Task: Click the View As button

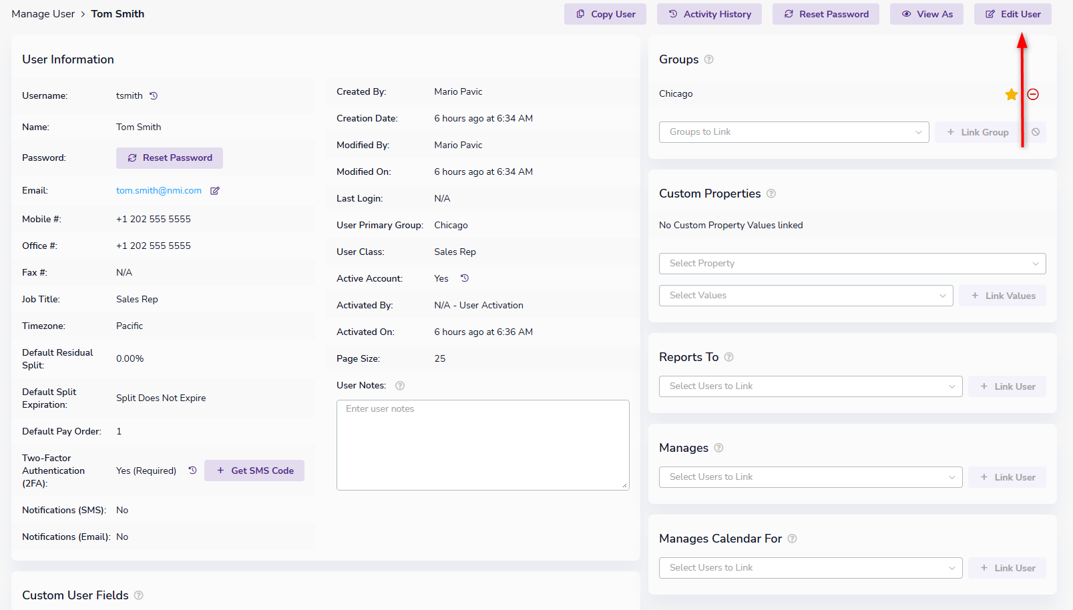Action: point(927,14)
